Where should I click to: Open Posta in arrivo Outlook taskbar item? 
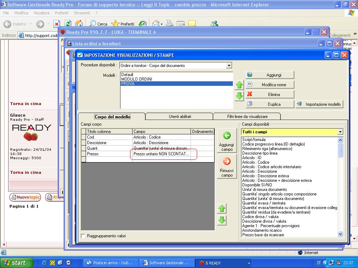pyautogui.click(x=111, y=263)
